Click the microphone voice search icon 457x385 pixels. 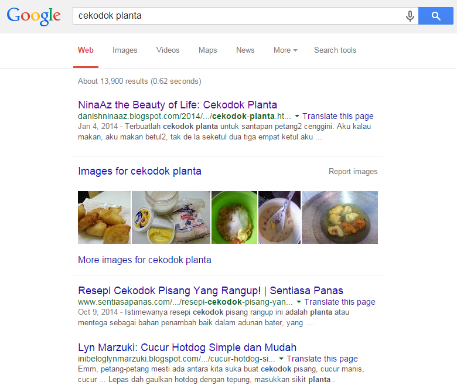[410, 16]
